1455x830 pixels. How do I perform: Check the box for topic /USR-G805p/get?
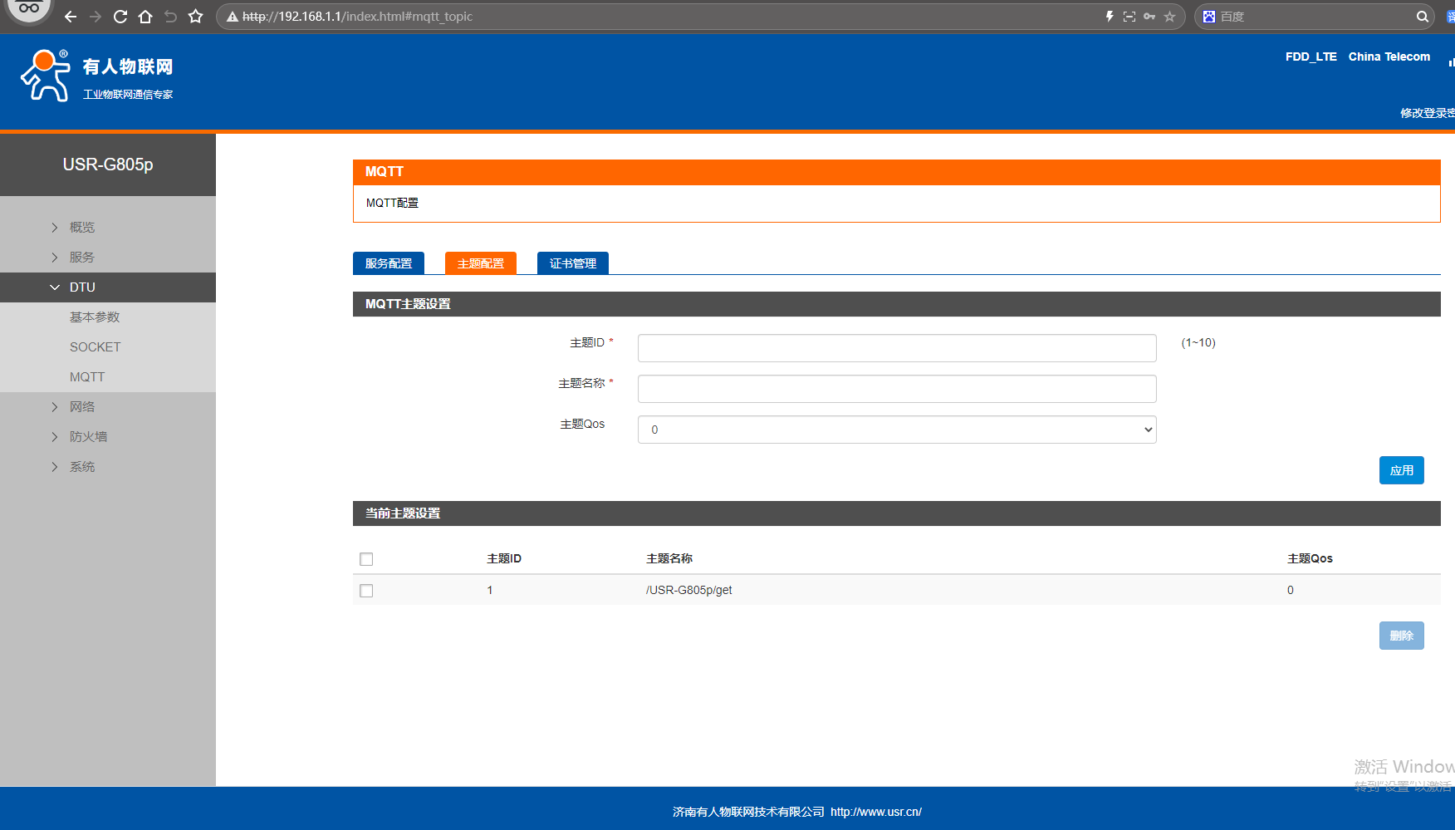(366, 591)
